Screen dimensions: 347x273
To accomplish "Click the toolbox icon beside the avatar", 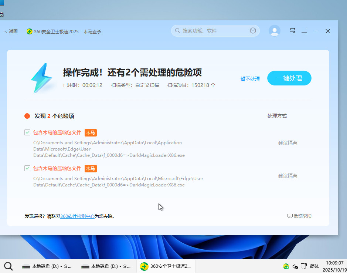I will click(x=292, y=31).
